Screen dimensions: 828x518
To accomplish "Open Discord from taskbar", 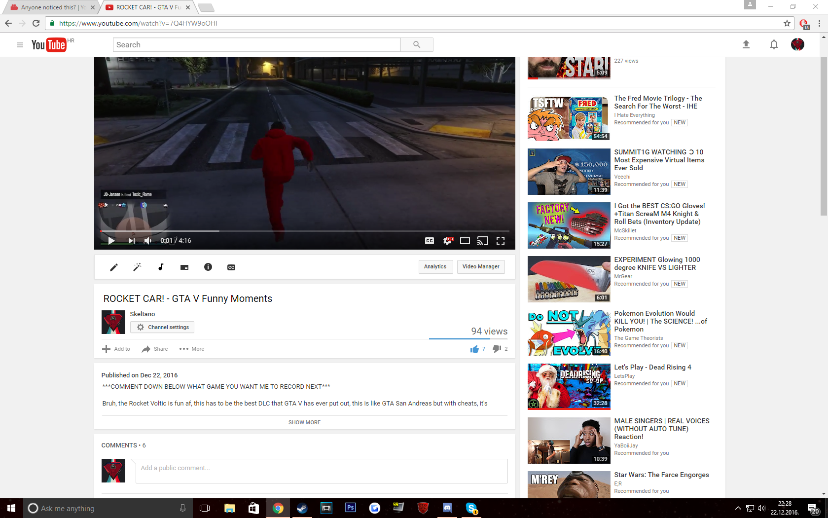I will click(x=447, y=508).
